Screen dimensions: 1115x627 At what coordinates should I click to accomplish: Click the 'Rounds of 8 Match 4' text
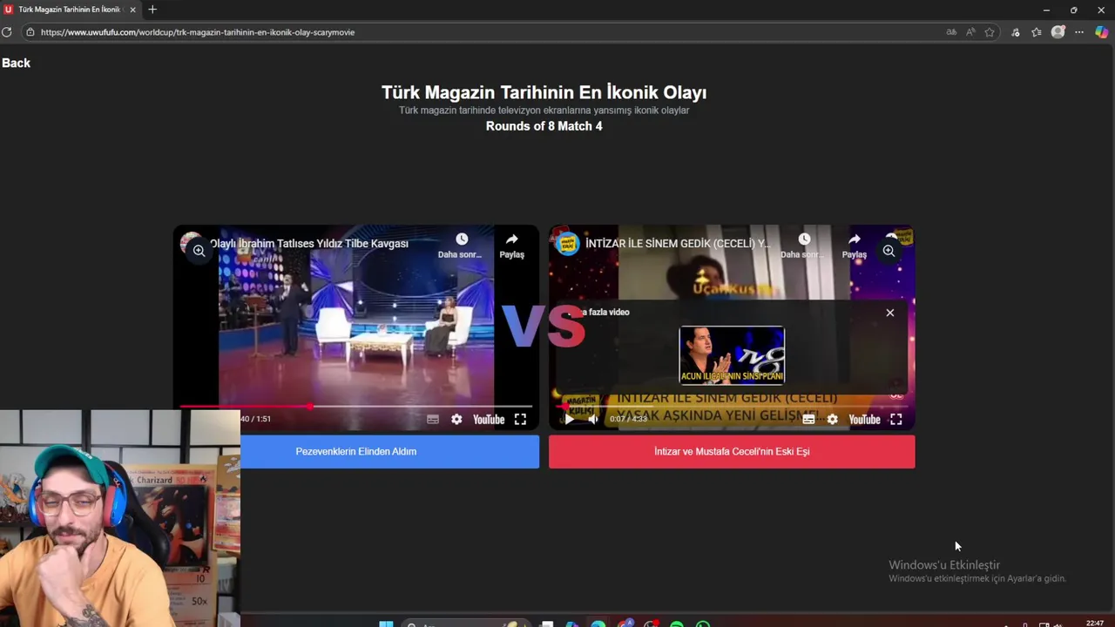tap(544, 126)
